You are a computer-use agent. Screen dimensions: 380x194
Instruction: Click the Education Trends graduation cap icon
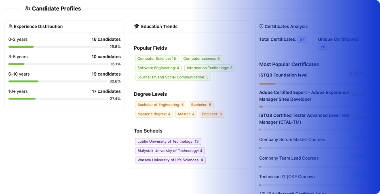137,27
